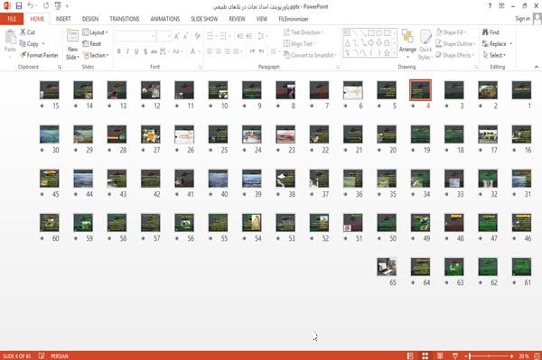
Task: Click the SLIDE 4 OF 65 indicator
Action: (16, 355)
